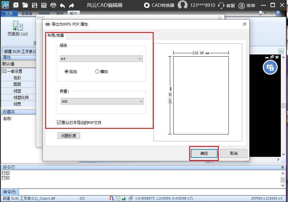
Task: Click the drawing area vertical scrollbar thumb
Action: [x=283, y=106]
